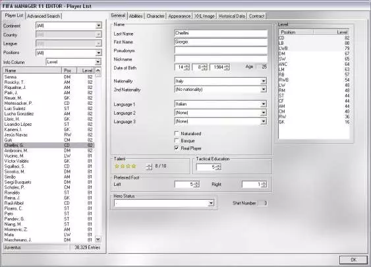Select player Rosicky, T.

pos(49,82)
